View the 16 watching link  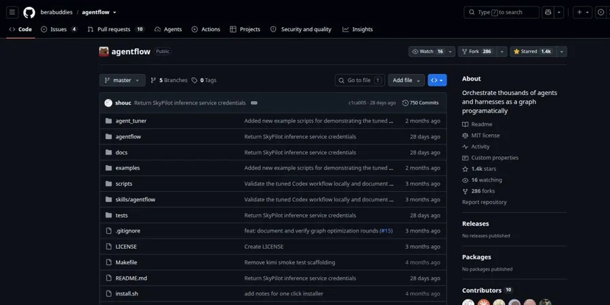click(x=482, y=180)
